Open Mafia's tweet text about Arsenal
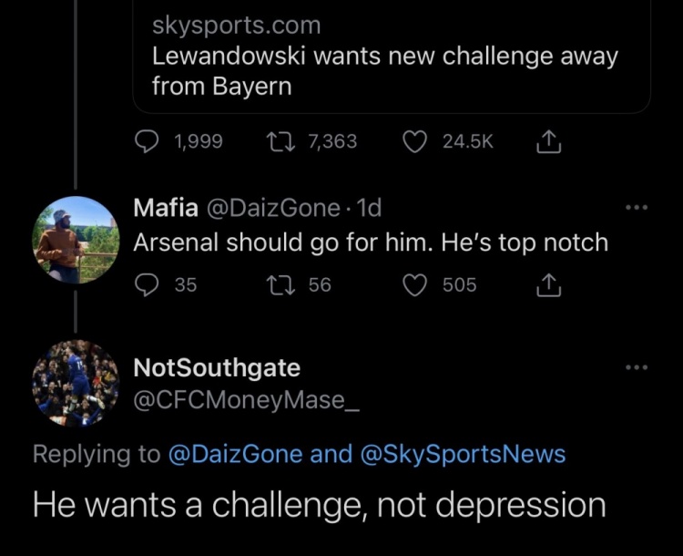This screenshot has height=556, width=683. 371,243
